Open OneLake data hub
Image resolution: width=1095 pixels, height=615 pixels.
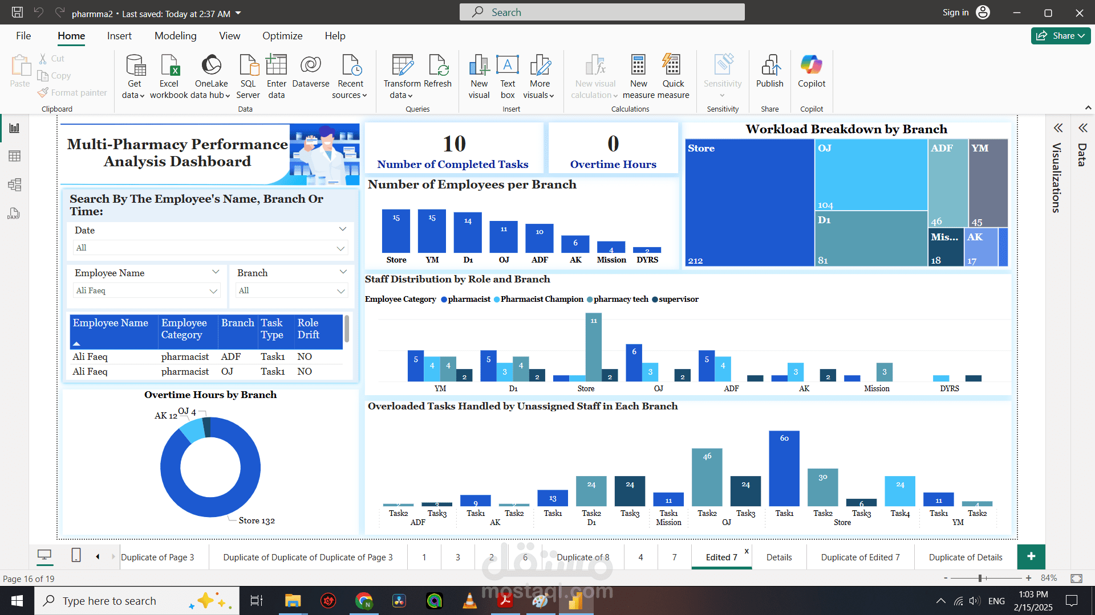coord(211,76)
